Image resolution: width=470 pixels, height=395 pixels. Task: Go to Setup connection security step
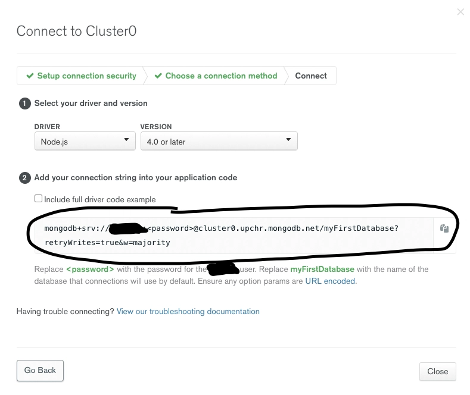click(x=81, y=76)
